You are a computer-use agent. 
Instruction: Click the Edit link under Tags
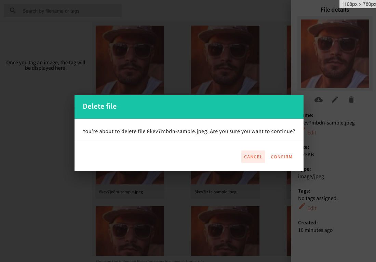coord(312,208)
